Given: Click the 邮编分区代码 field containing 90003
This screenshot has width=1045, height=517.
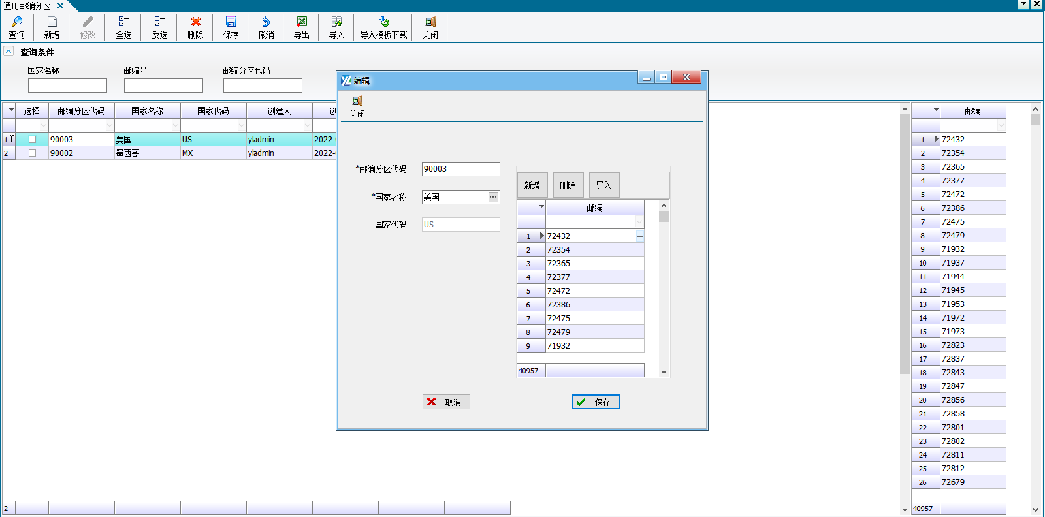Looking at the screenshot, I should tap(461, 169).
